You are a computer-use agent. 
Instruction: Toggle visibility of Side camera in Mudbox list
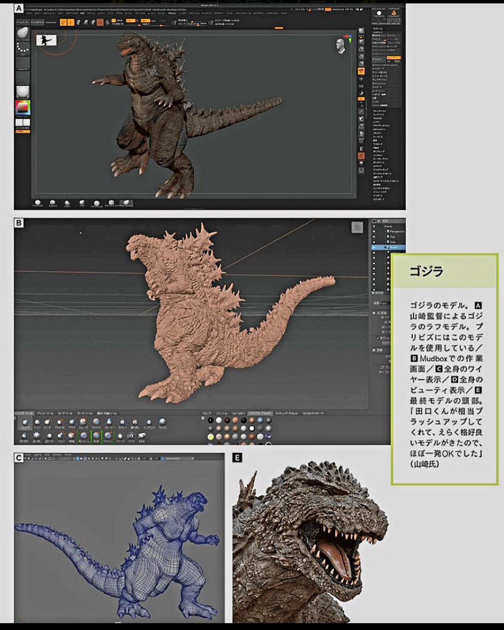tap(374, 242)
